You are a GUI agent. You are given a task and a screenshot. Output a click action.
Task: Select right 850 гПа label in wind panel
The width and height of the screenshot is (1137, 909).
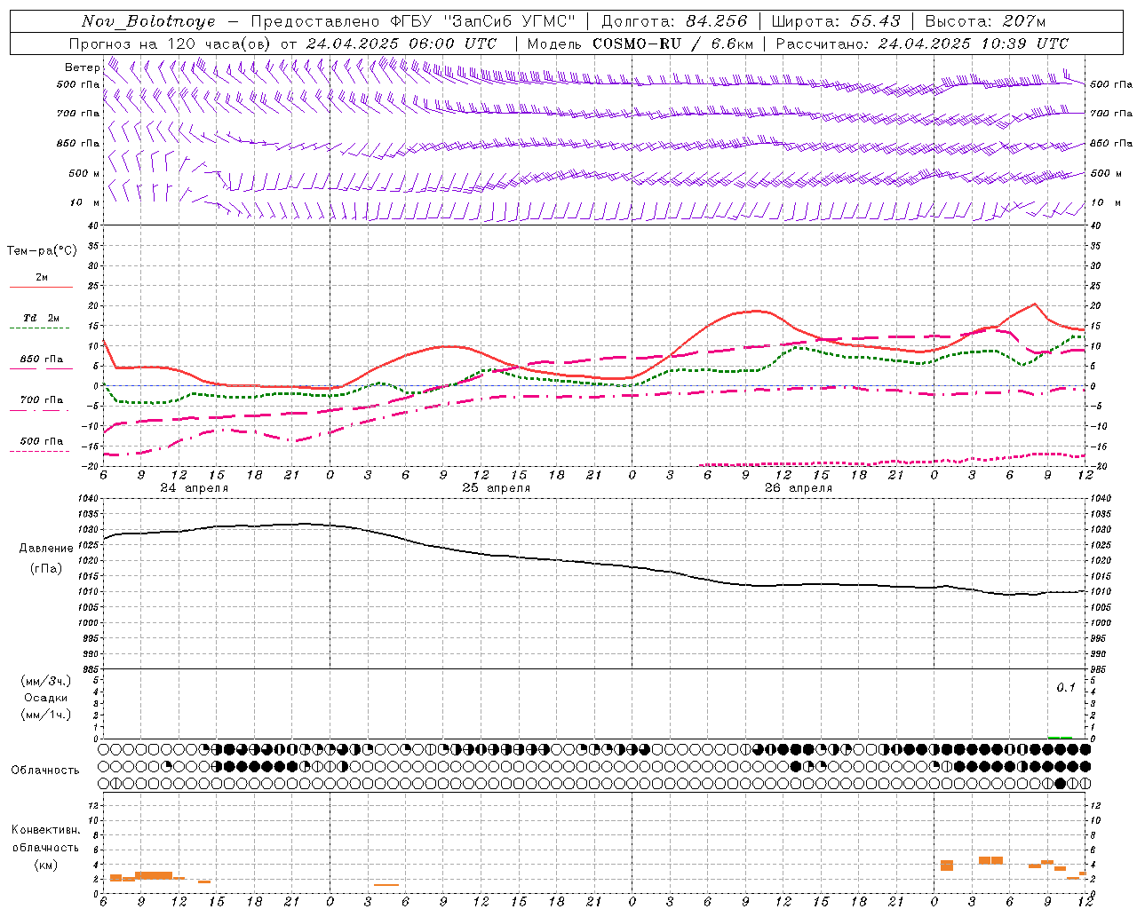pos(1111,143)
